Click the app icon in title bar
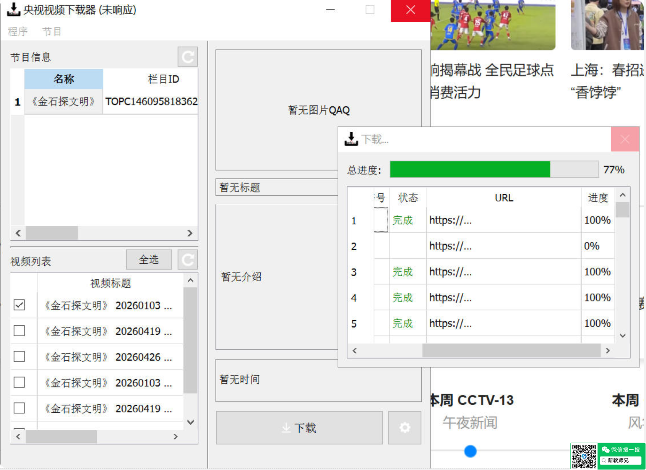This screenshot has height=470, width=646. click(13, 10)
